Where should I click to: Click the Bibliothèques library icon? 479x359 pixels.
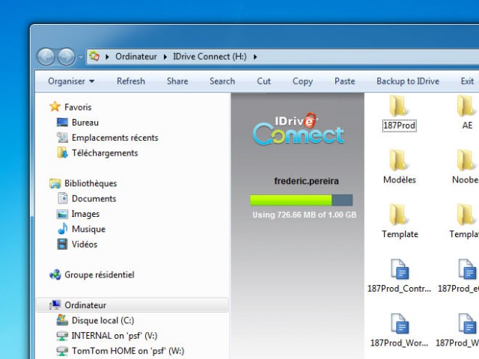coord(55,183)
